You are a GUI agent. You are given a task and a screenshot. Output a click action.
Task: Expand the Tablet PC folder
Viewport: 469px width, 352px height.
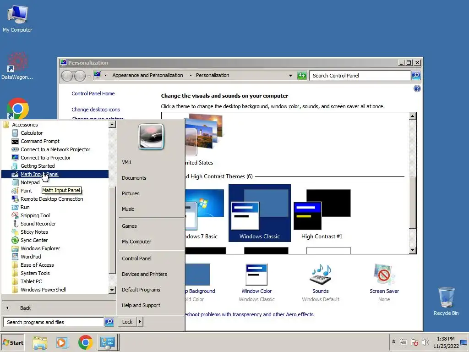31,281
